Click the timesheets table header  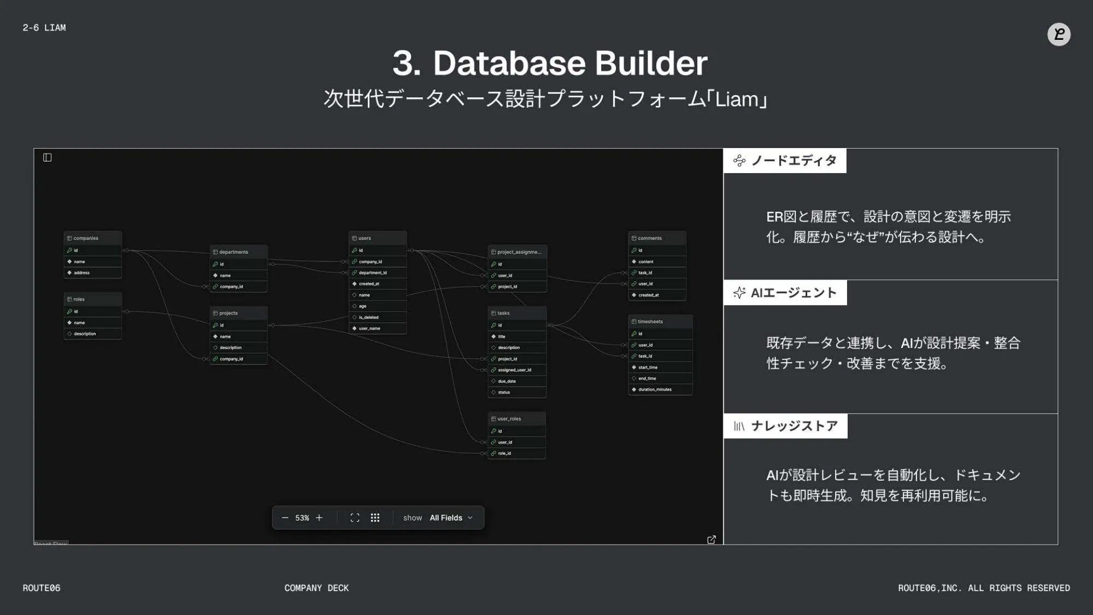coord(660,322)
